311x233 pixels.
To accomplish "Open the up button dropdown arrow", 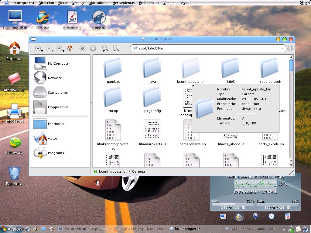I will tap(63, 51).
